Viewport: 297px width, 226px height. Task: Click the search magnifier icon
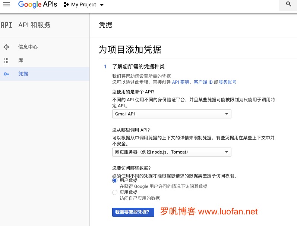tap(288, 4)
